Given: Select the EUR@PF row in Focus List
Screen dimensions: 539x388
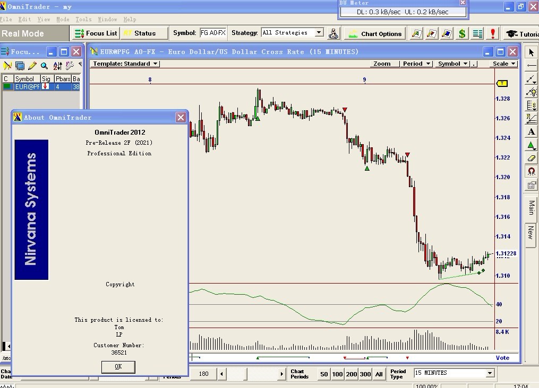Looking at the screenshot, I should 41,87.
